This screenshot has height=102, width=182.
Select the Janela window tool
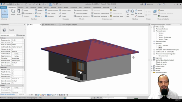25,10
